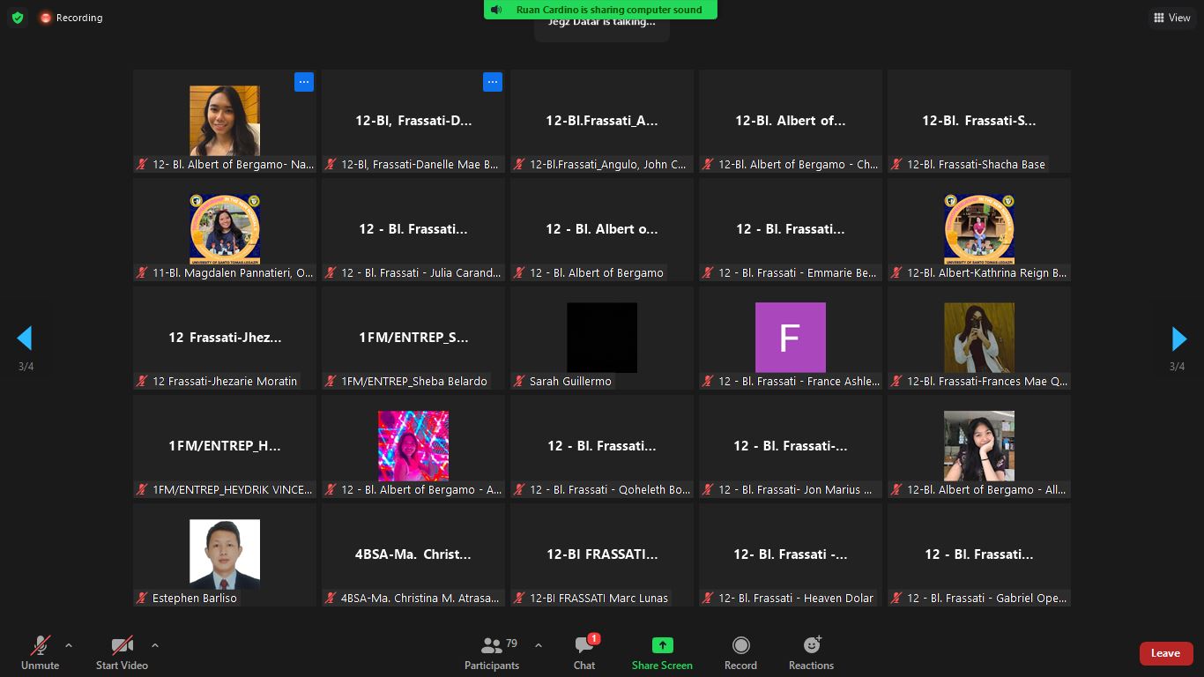Go to previous gallery page arrow
1204x677 pixels.
point(25,338)
